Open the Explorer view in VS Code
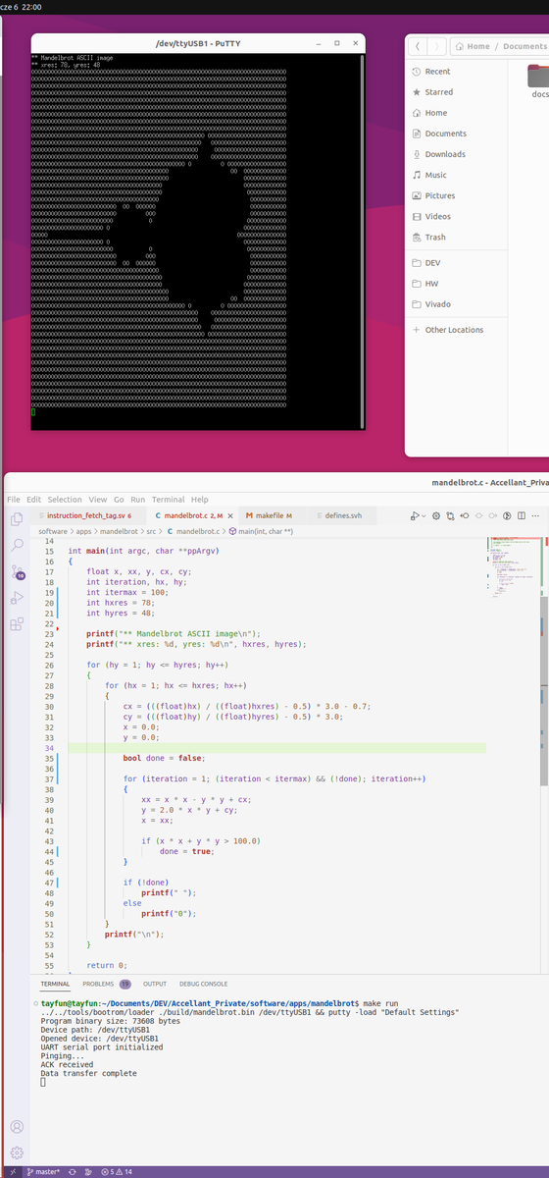Viewport: 549px width, 1178px height. pyautogui.click(x=17, y=518)
